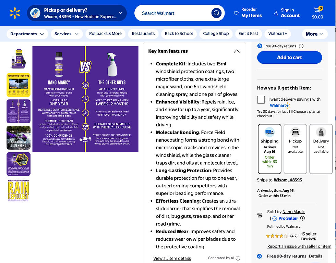Go to Restaurants
This screenshot has width=336, height=263.
[143, 34]
